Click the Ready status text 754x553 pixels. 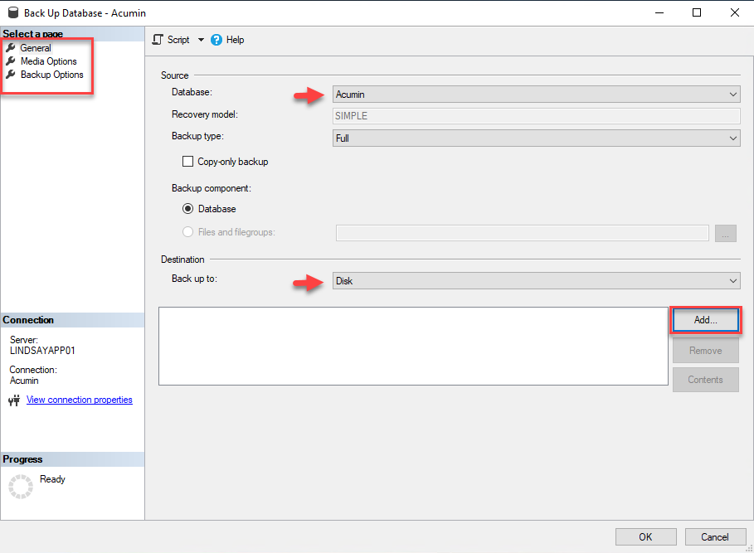tap(52, 479)
